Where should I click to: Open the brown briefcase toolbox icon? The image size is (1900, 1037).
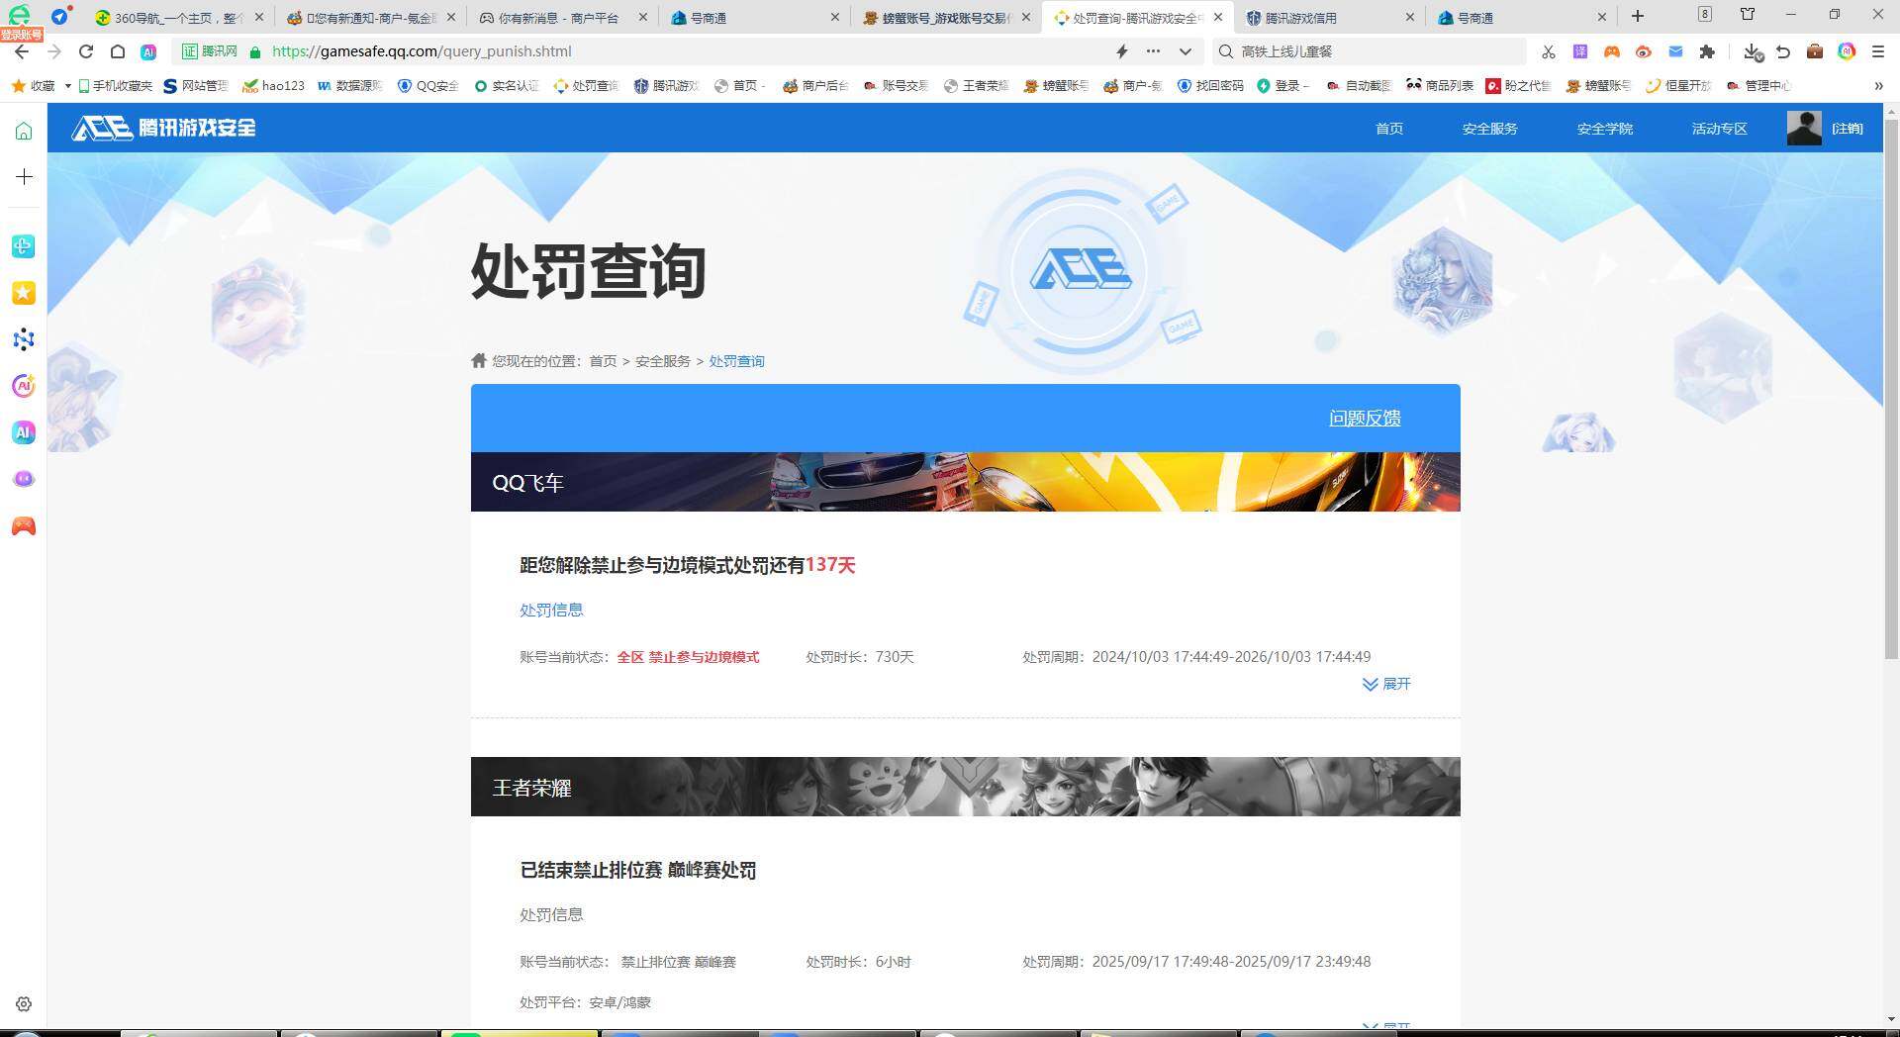(x=1815, y=51)
